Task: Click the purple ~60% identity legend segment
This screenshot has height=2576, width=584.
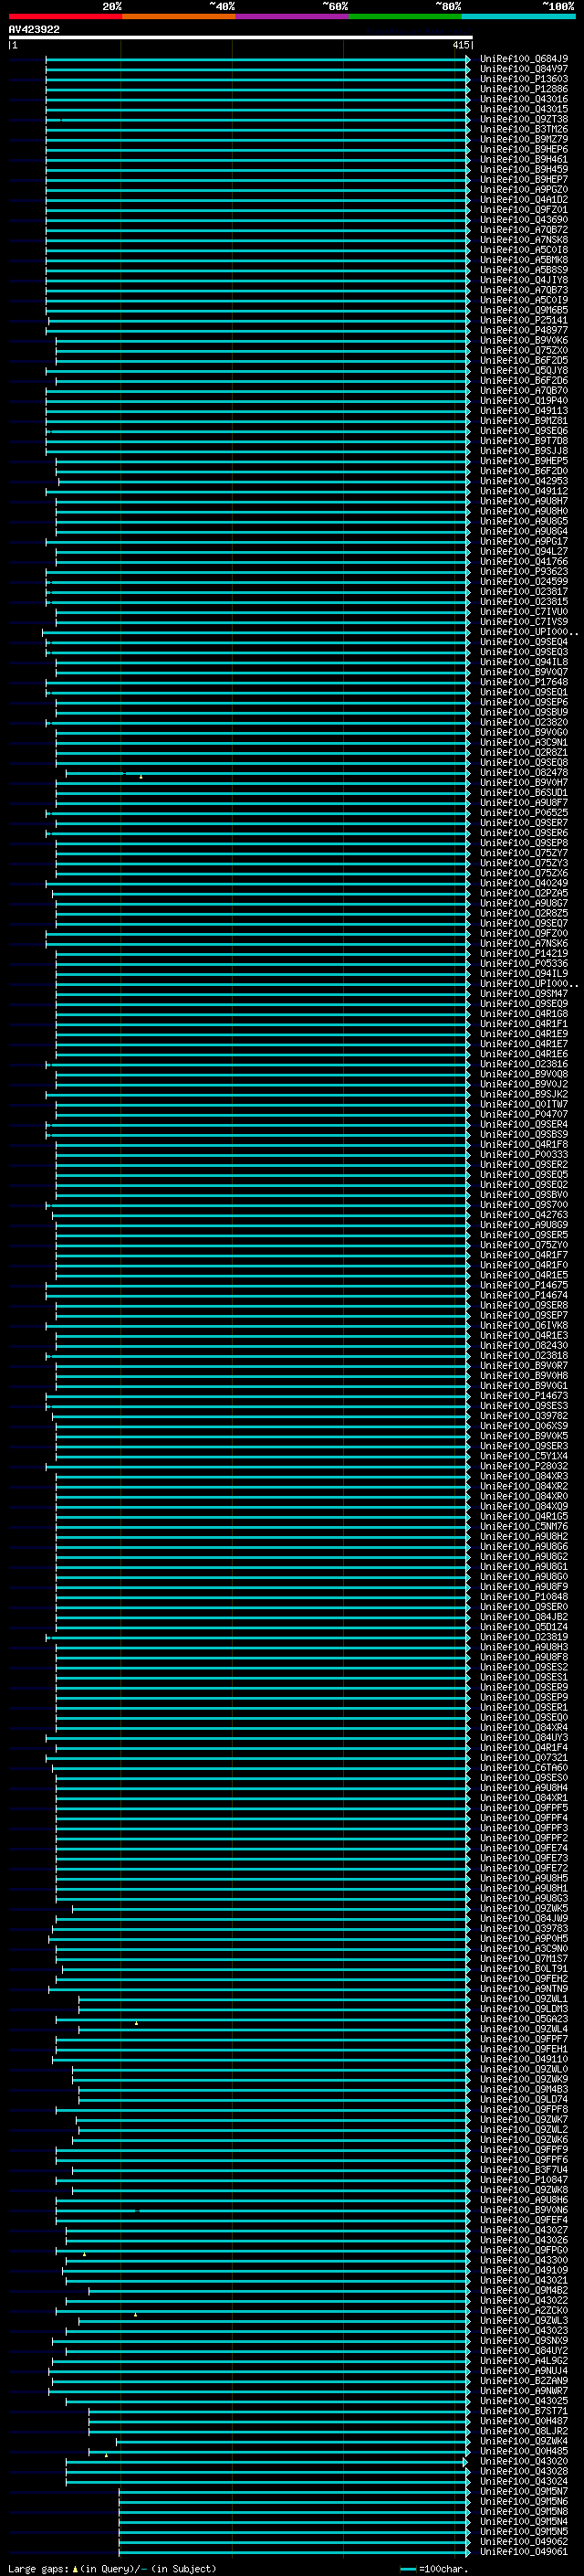Action: pyautogui.click(x=293, y=16)
